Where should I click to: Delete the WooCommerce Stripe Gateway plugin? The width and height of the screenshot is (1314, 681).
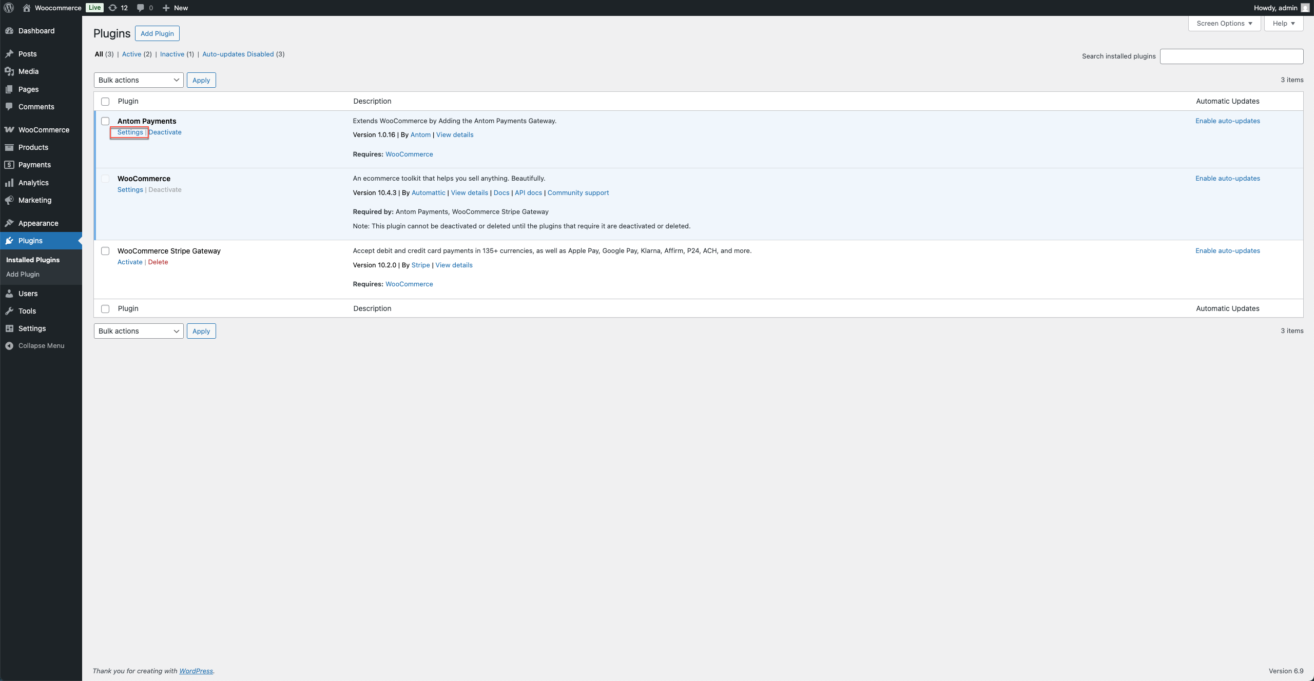[x=158, y=262]
